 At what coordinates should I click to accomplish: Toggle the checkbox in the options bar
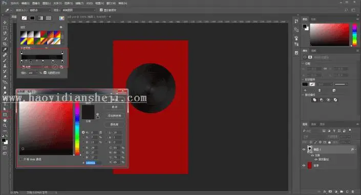point(101,10)
